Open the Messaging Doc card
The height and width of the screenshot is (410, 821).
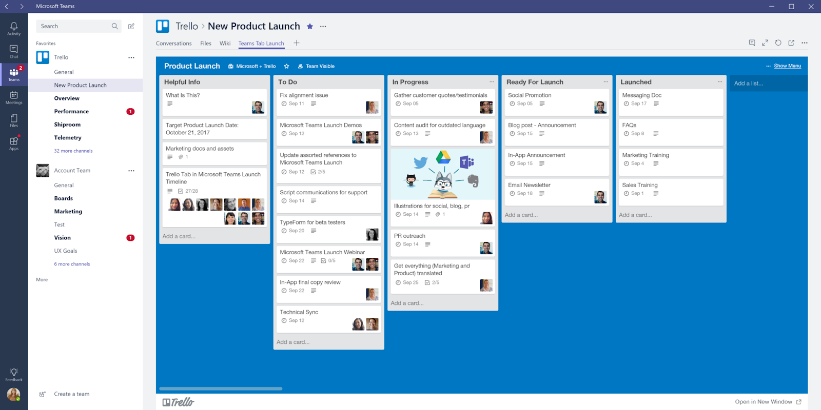671,102
